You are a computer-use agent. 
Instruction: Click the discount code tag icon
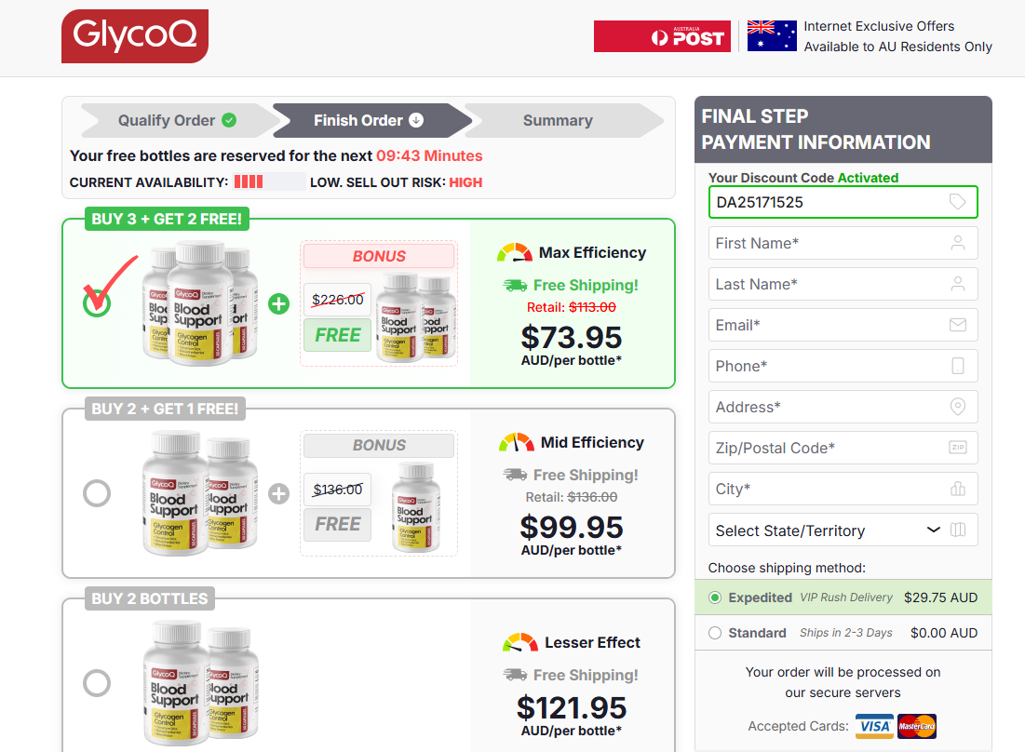(957, 202)
